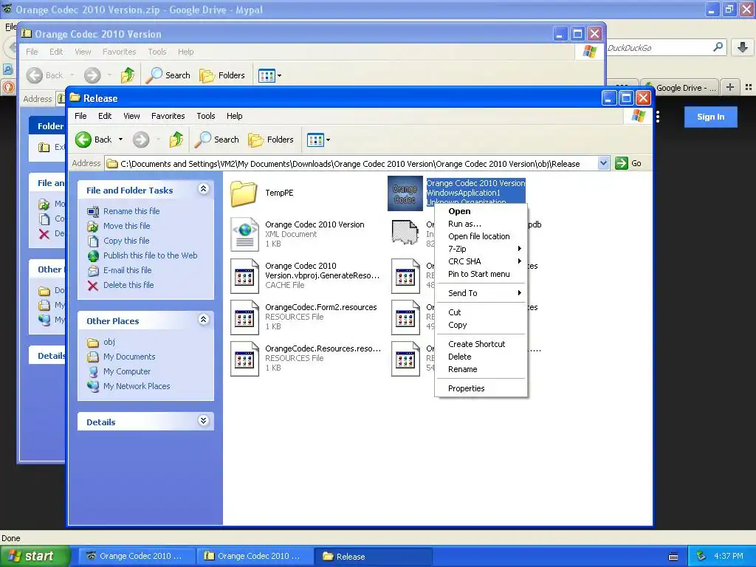Go to the obj folder in Other Places
756x567 pixels.
pos(109,342)
